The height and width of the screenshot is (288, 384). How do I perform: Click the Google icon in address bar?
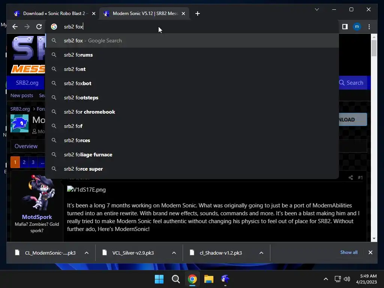coord(54,27)
